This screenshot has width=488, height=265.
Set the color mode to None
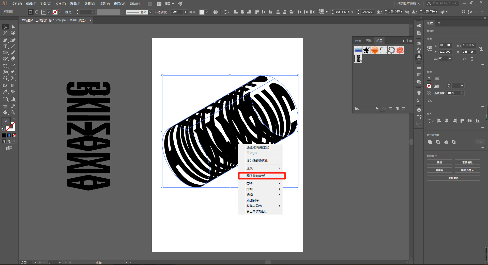14,135
